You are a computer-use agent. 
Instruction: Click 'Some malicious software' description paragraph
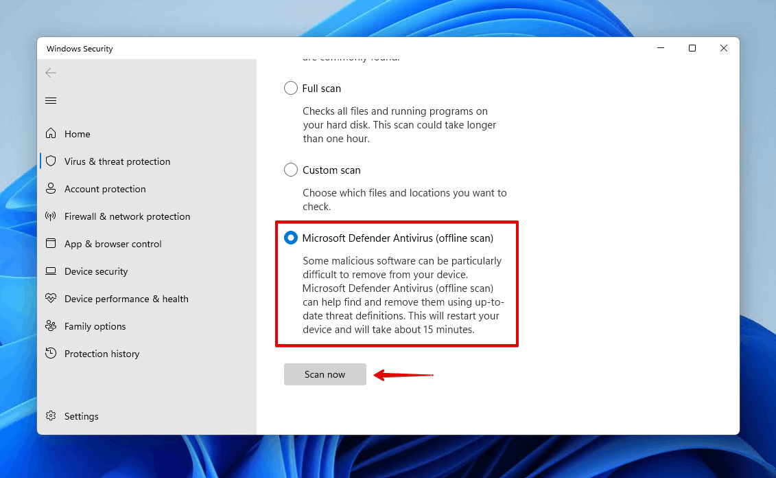[x=403, y=295]
